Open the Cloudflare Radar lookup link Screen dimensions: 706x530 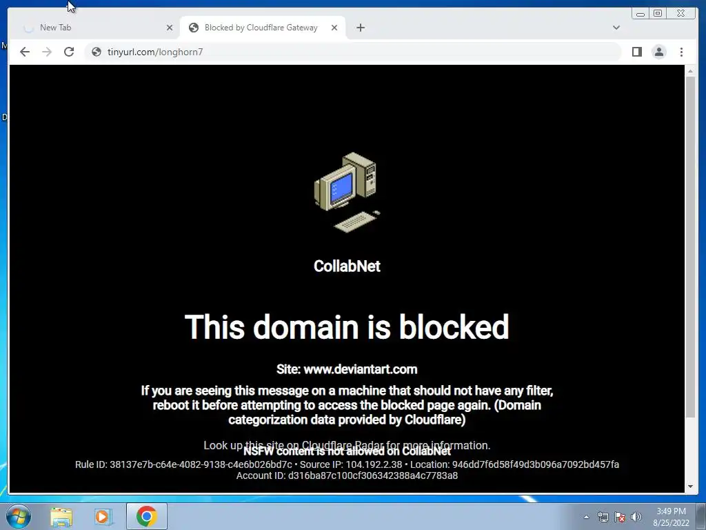[x=347, y=445]
